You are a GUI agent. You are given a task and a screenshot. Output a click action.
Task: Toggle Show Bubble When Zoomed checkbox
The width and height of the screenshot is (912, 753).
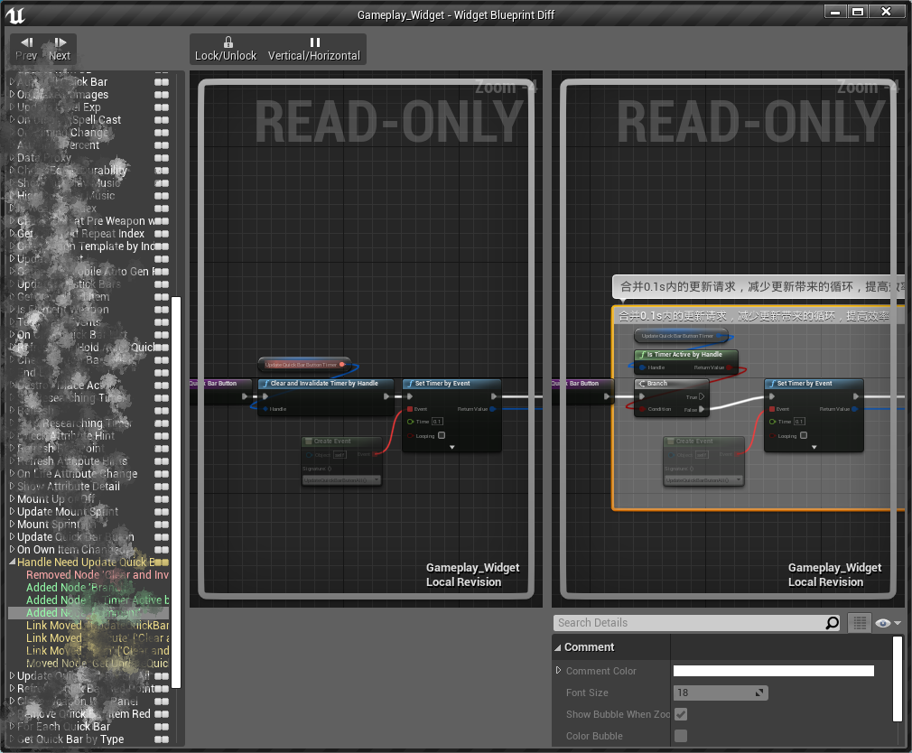click(681, 714)
